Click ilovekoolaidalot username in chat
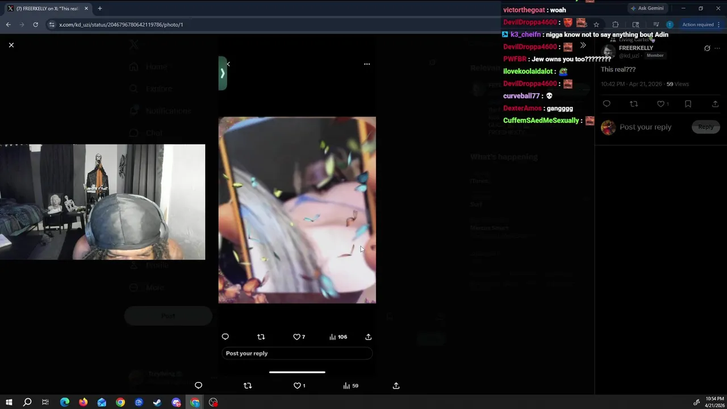This screenshot has height=409, width=727. (528, 72)
